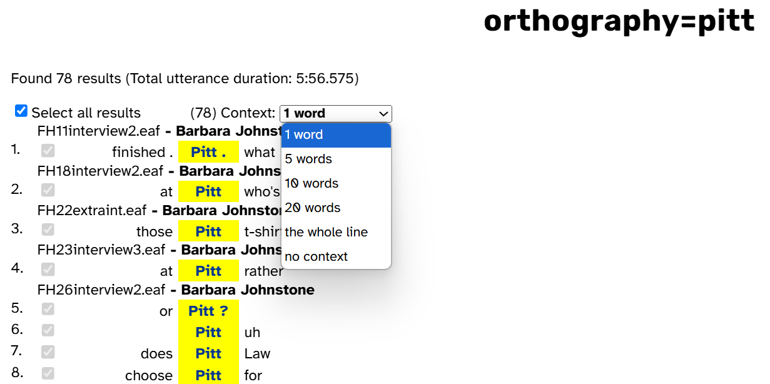
Task: Select no context option
Action: pos(336,256)
